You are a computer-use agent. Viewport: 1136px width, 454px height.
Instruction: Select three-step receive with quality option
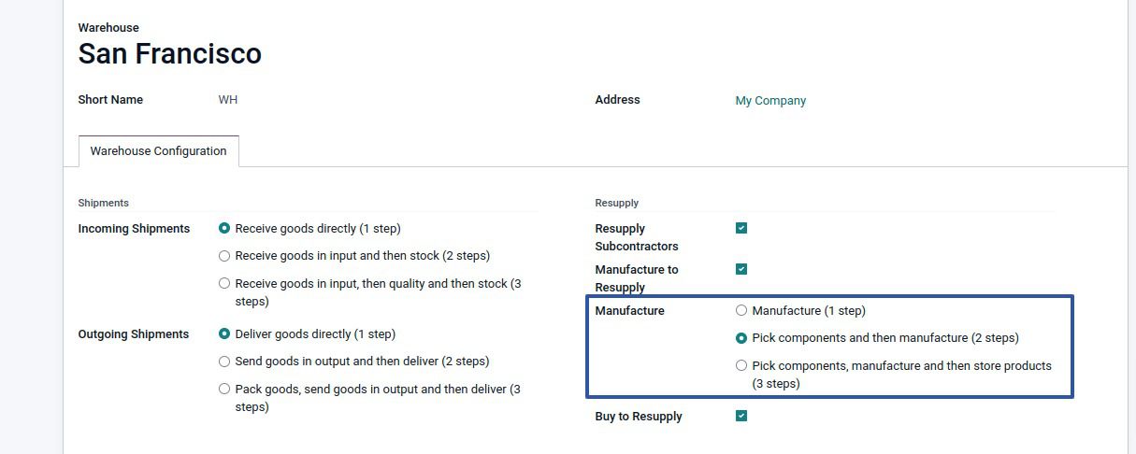pos(224,283)
